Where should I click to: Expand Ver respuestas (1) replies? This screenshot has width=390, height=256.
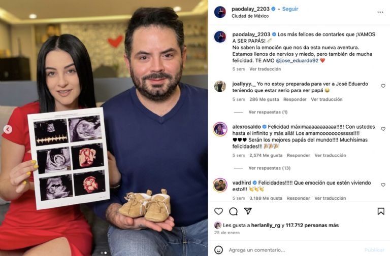[x=268, y=112]
